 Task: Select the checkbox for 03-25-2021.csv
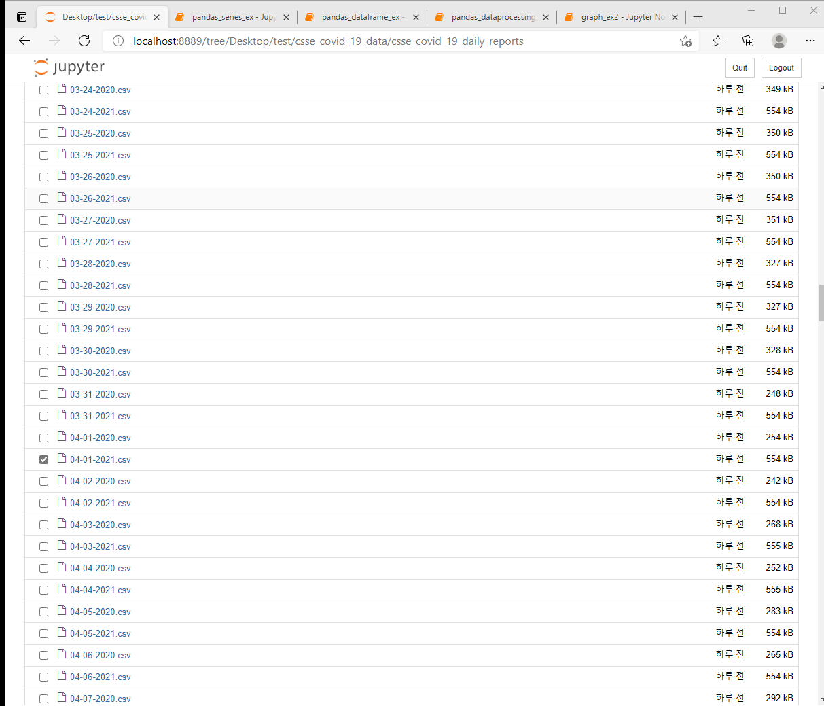[x=43, y=155]
